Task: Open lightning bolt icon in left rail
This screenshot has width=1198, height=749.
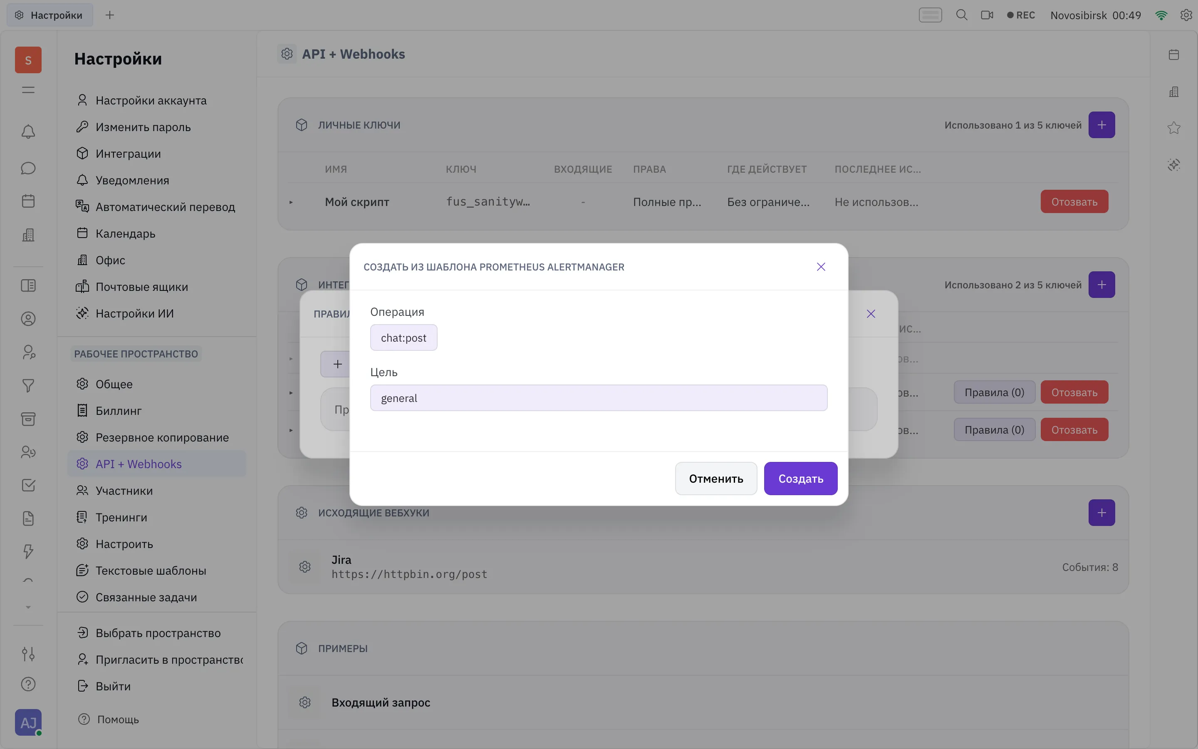Action: [x=28, y=551]
